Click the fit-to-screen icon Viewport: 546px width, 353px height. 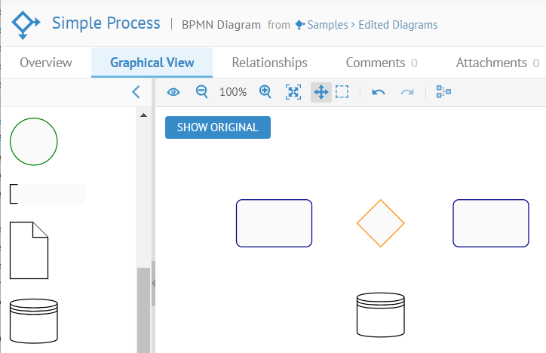pos(293,92)
